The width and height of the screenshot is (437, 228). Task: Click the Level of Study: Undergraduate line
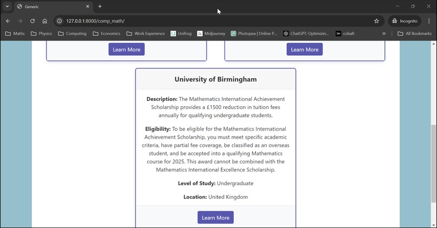click(216, 183)
